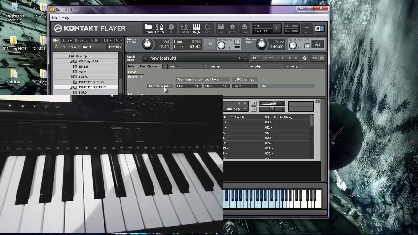Screen dimensions: 418x235
Task: Click the NI logo
Action: 320,29
